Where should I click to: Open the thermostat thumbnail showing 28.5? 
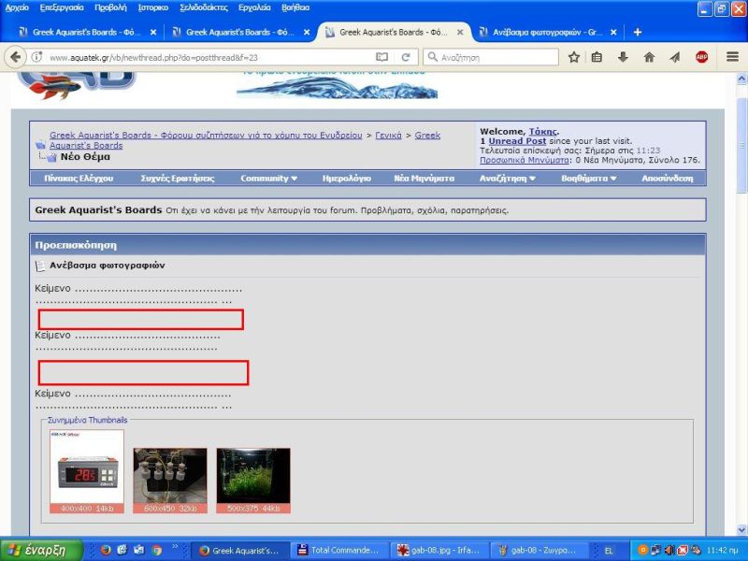[x=86, y=467]
